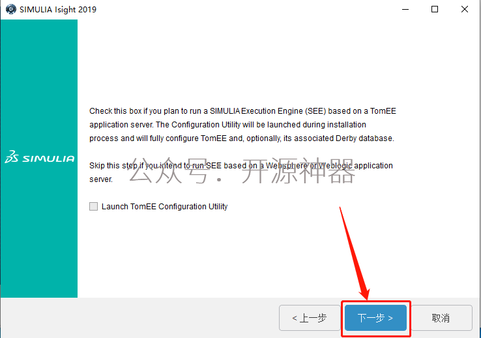Click empty gray footer area left of 上一步
The width and height of the screenshot is (481, 338).
click(x=139, y=318)
